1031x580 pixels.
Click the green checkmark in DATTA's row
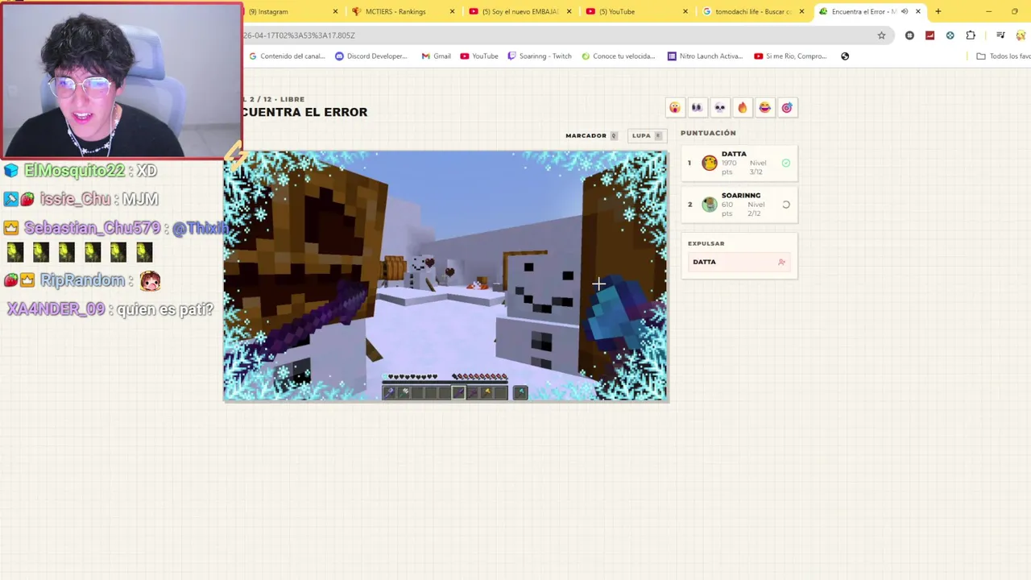(x=786, y=163)
